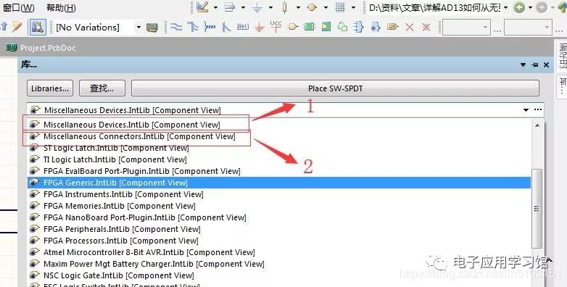Select the Place Bus tool
This screenshot has width=567, height=287.
tap(193, 27)
